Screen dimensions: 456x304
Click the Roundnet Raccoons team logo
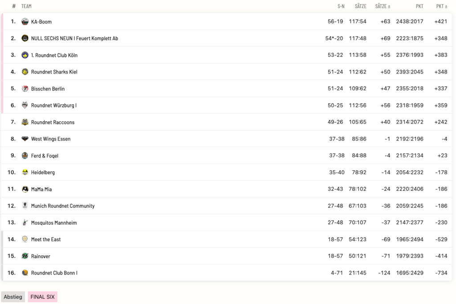coord(25,122)
